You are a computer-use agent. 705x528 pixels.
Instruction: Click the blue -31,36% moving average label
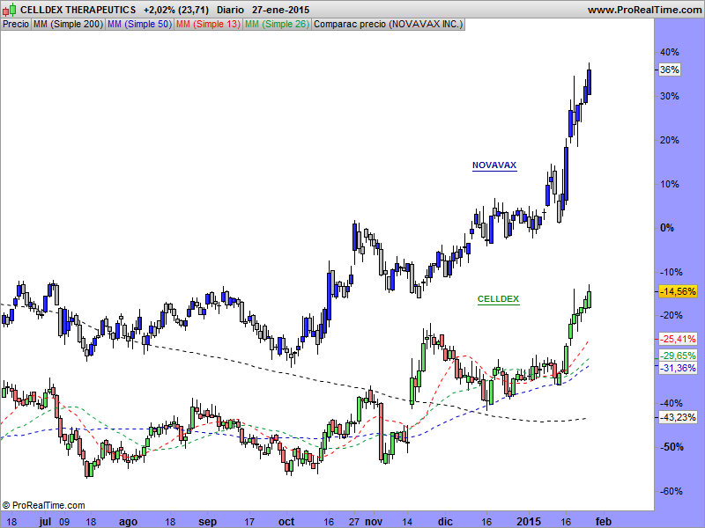pyautogui.click(x=678, y=368)
